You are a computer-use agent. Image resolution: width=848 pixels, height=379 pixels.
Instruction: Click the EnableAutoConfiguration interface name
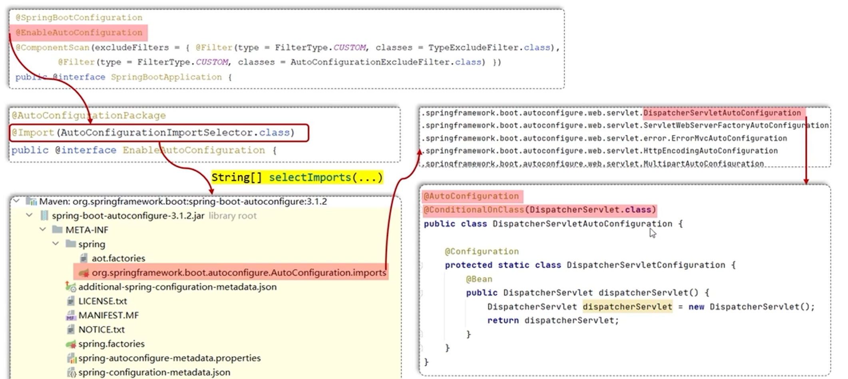coord(193,150)
